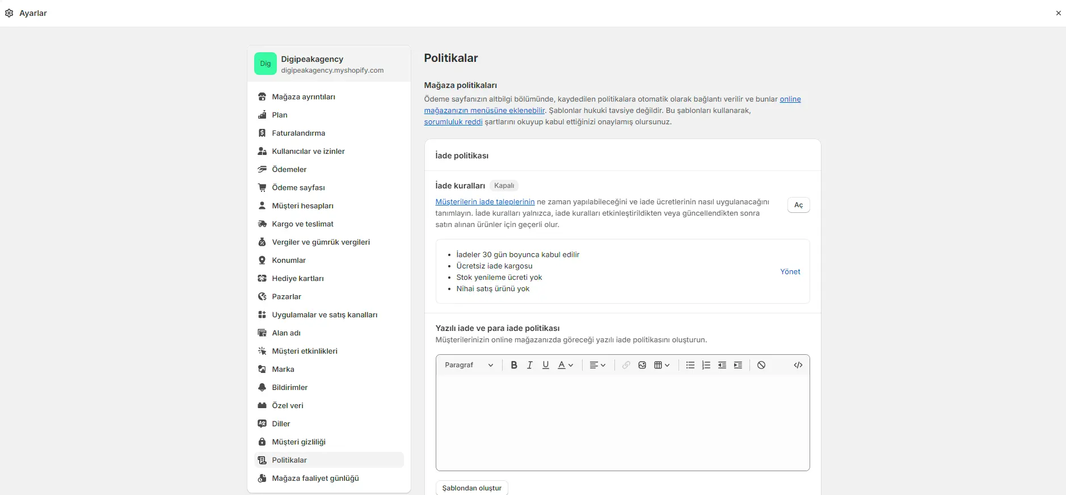Open the Müşterilerin iade taleplerinin link

click(x=485, y=202)
